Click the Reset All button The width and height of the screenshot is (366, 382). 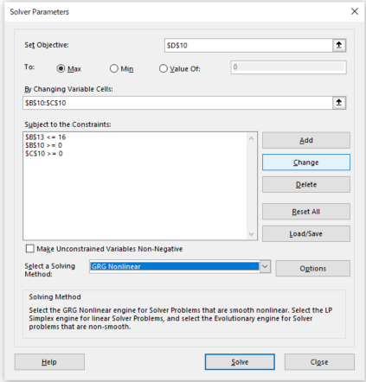pos(306,212)
